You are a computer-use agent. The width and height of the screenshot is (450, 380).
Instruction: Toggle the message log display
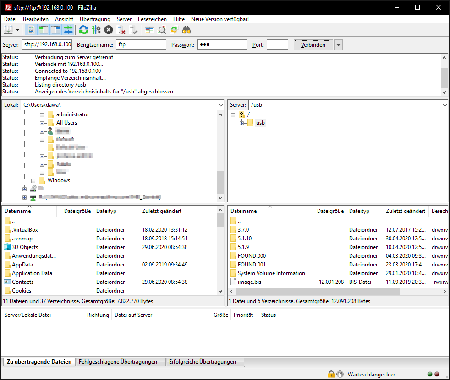click(x=31, y=30)
